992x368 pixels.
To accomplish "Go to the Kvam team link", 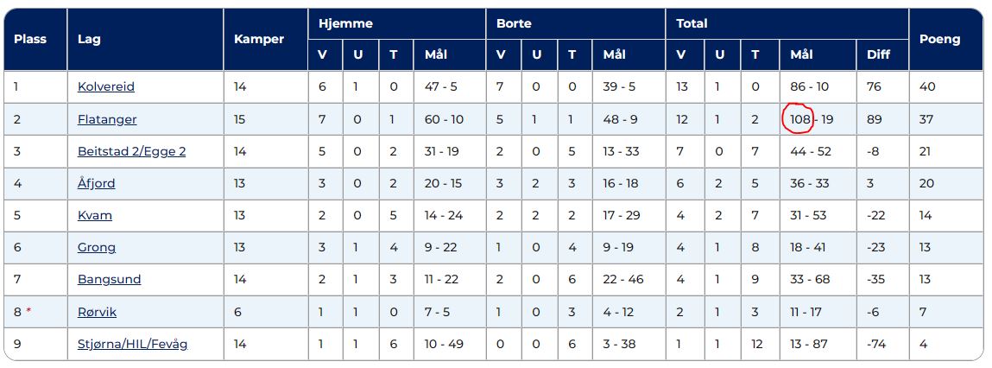I will (x=94, y=215).
